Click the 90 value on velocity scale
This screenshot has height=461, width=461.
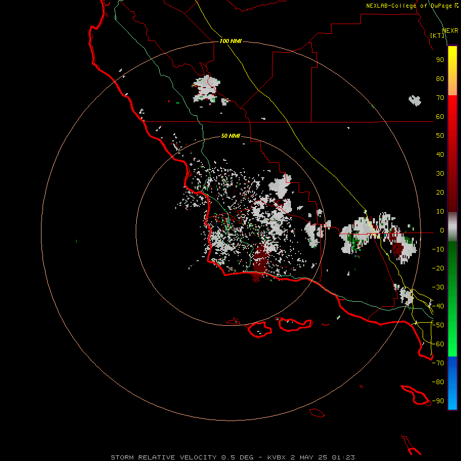[440, 60]
